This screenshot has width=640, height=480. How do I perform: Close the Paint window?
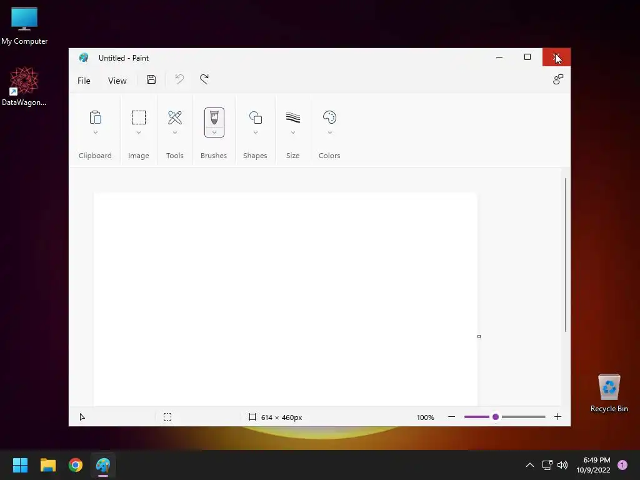click(556, 57)
